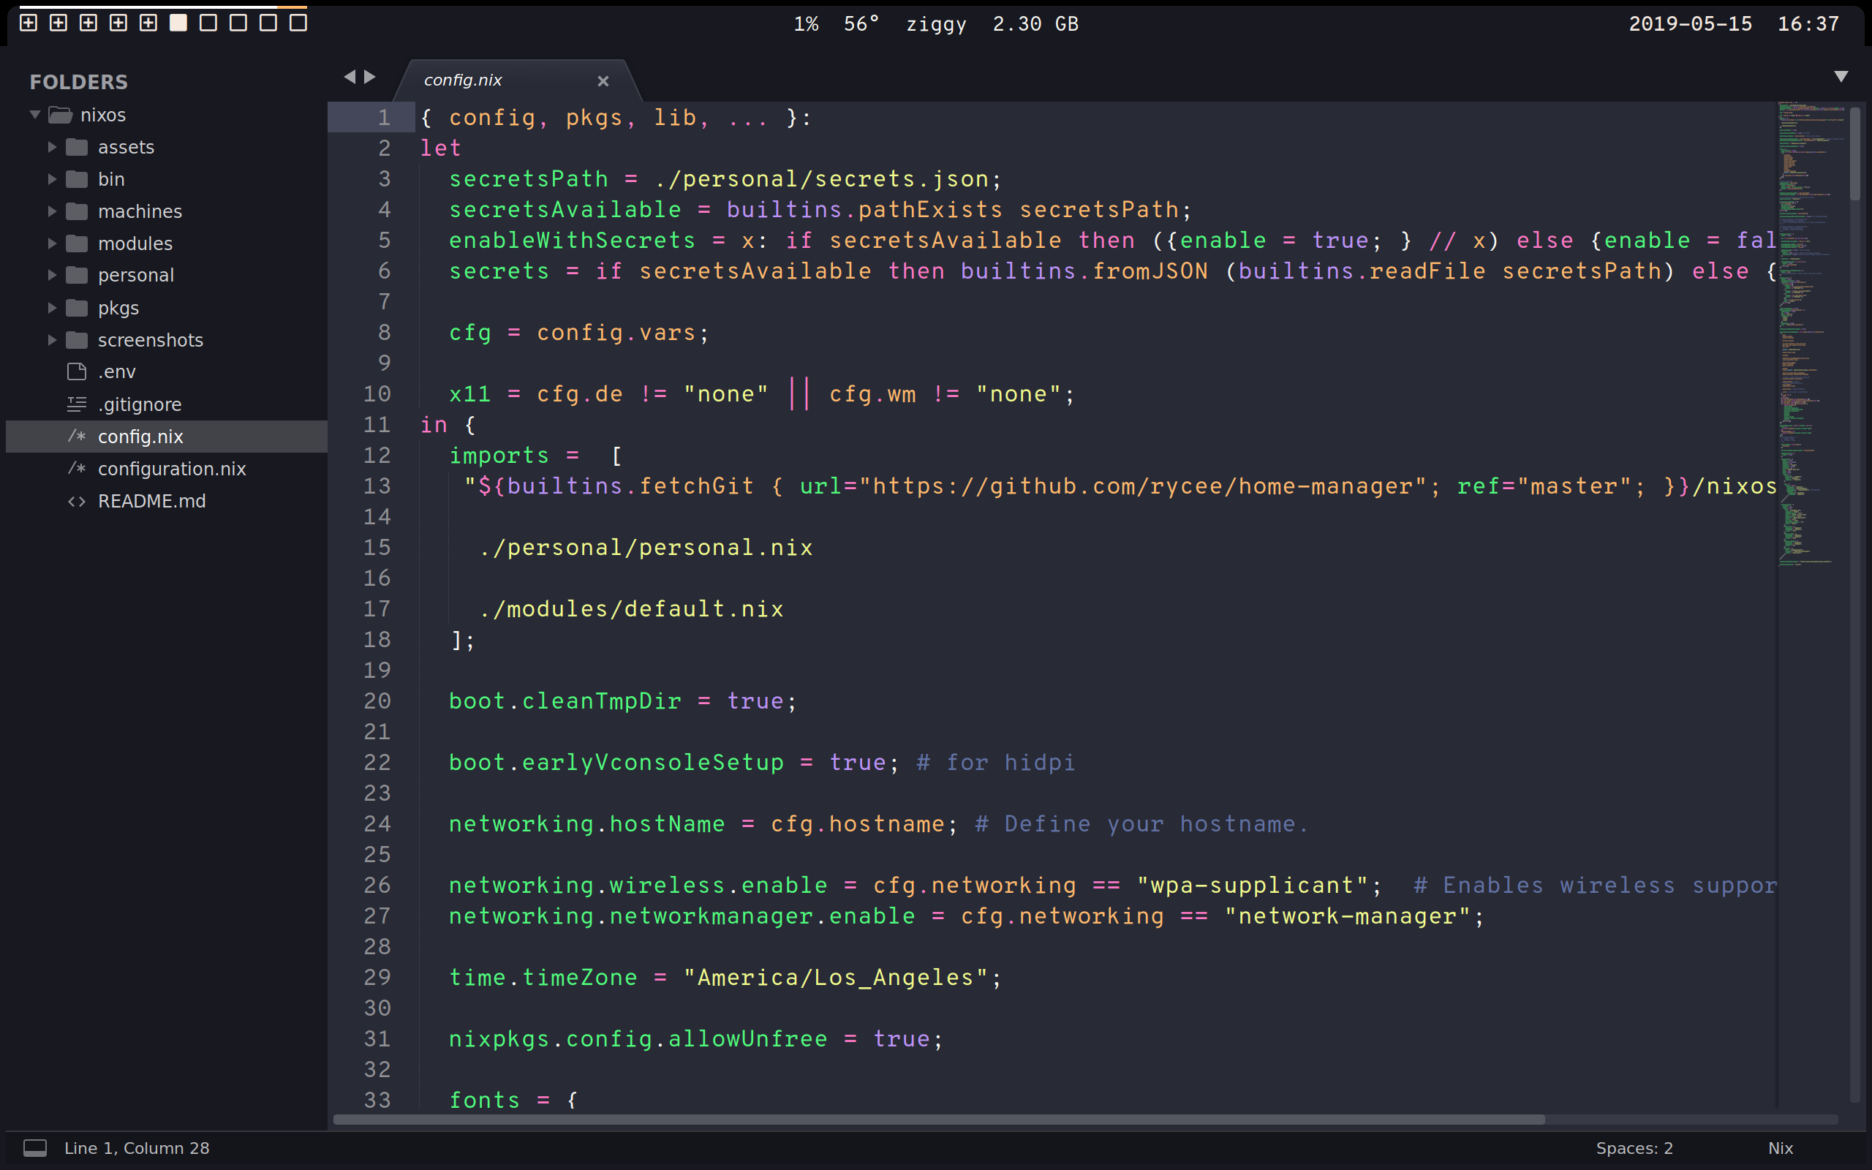The image size is (1872, 1170).
Task: Switch to the last empty workspace square
Action: [298, 23]
